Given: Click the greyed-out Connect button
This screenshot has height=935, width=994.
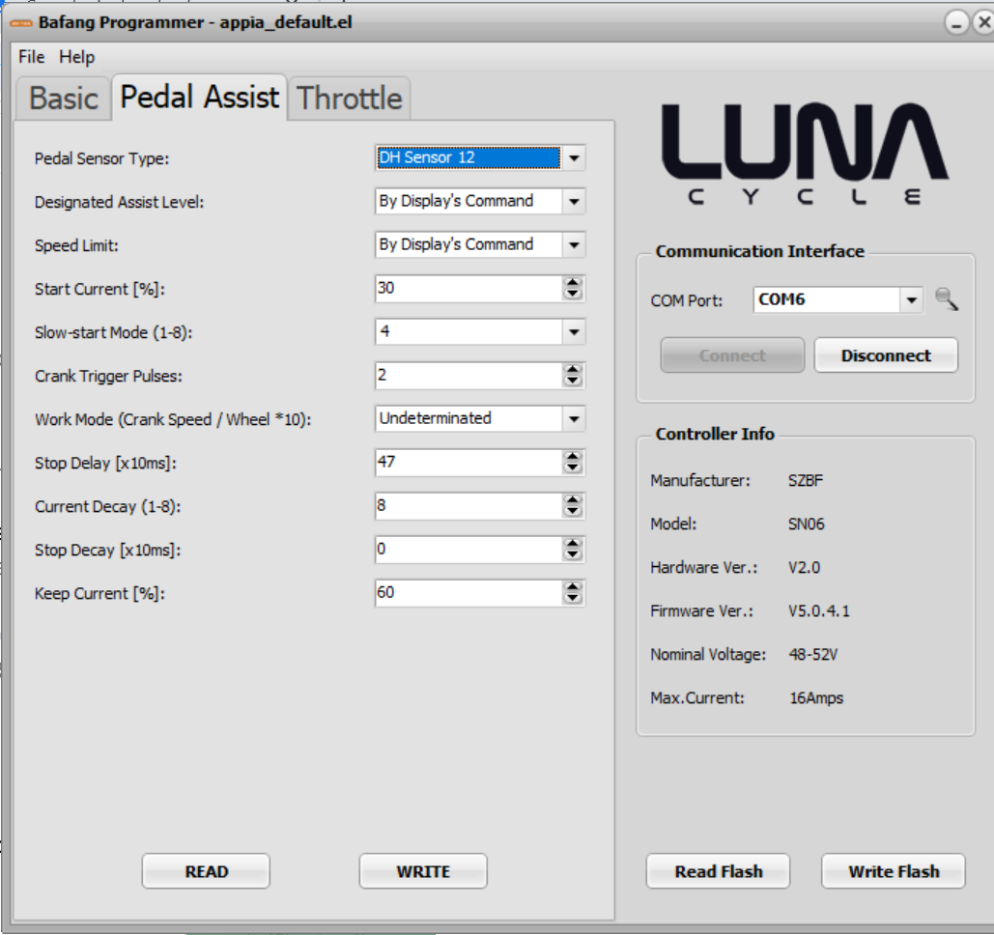Looking at the screenshot, I should point(732,355).
